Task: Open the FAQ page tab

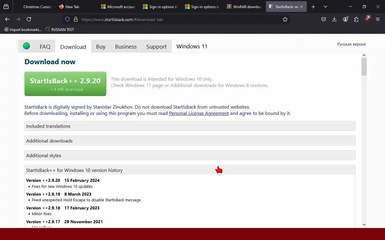Action: pyautogui.click(x=45, y=46)
